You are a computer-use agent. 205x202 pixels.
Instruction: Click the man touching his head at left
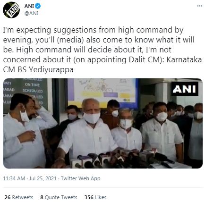point(27,131)
